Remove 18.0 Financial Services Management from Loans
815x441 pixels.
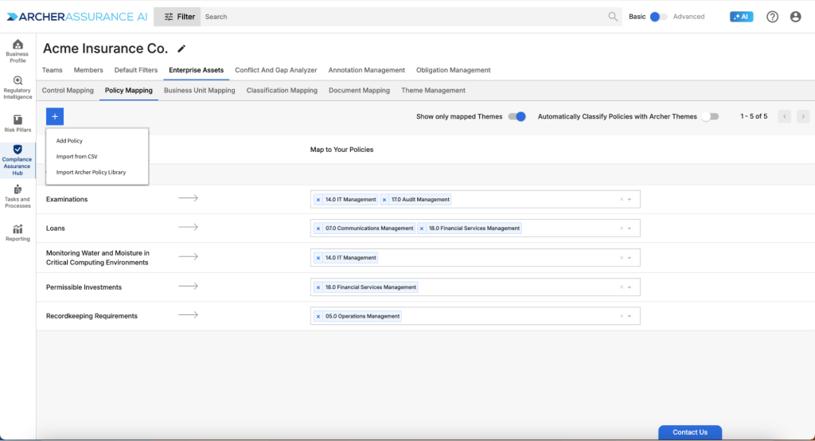(422, 228)
